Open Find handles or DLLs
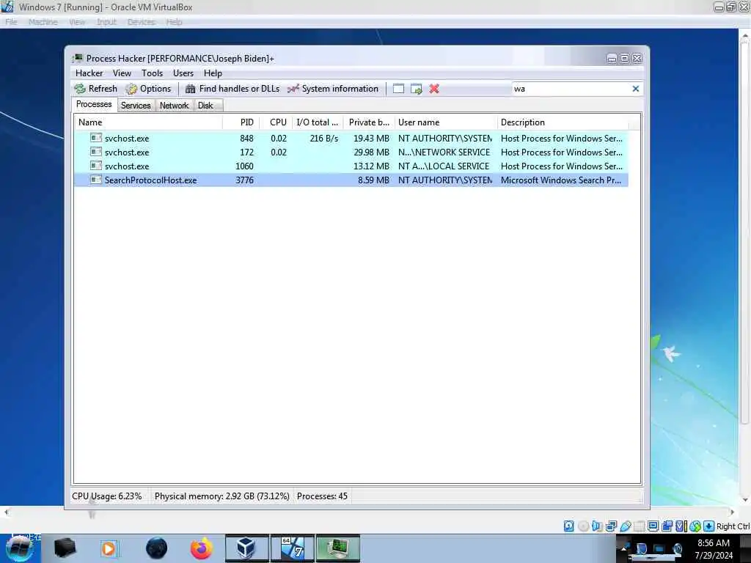Image resolution: width=751 pixels, height=563 pixels. point(232,89)
